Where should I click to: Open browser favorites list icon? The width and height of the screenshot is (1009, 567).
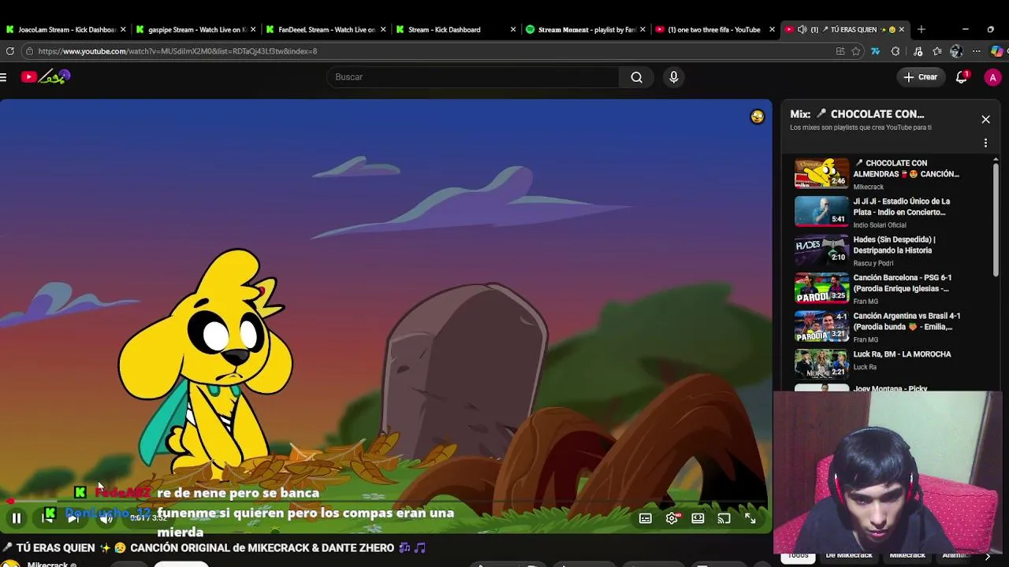click(936, 51)
